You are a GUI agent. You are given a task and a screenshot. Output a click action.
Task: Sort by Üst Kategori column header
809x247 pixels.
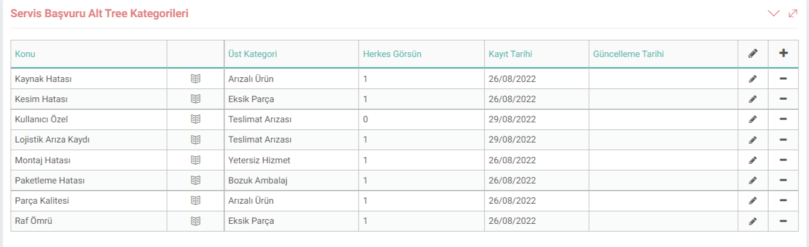(252, 54)
